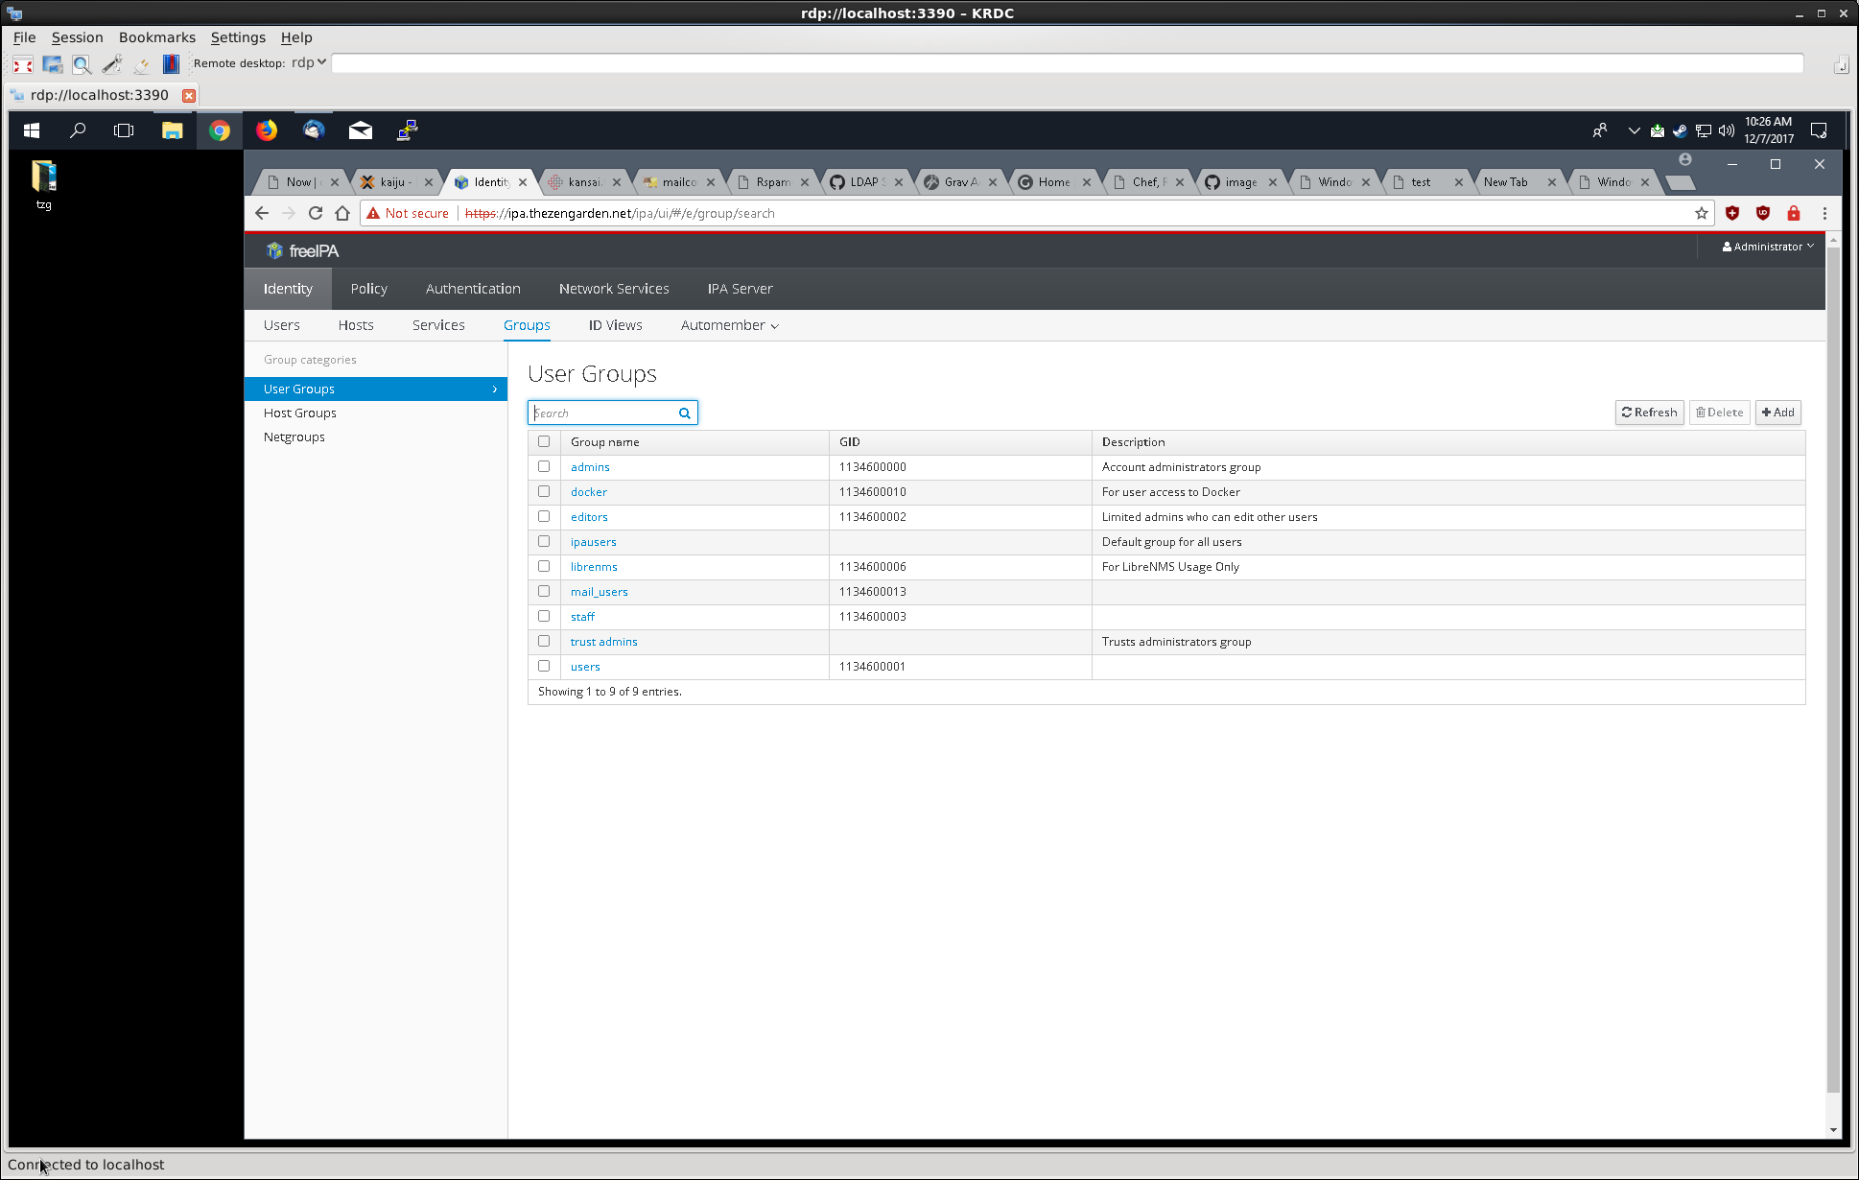The height and width of the screenshot is (1180, 1859).
Task: Open Task View in the taskbar
Action: (124, 130)
